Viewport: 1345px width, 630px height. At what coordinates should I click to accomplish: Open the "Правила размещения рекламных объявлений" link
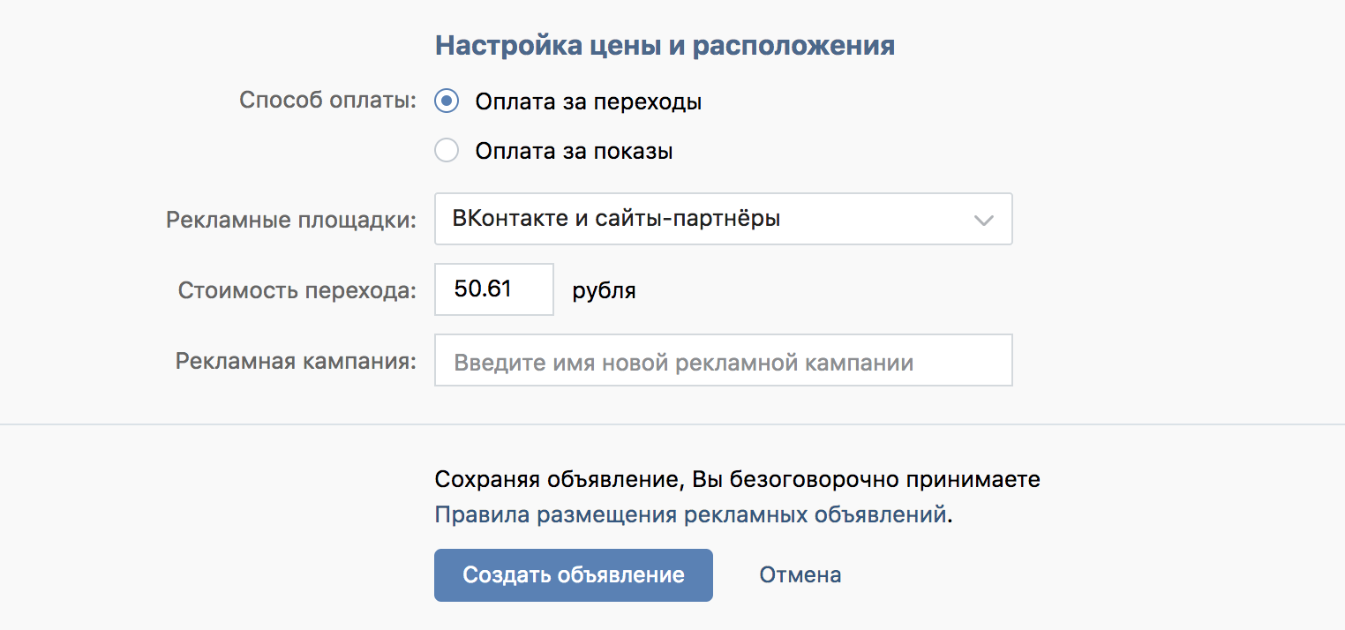pos(690,515)
